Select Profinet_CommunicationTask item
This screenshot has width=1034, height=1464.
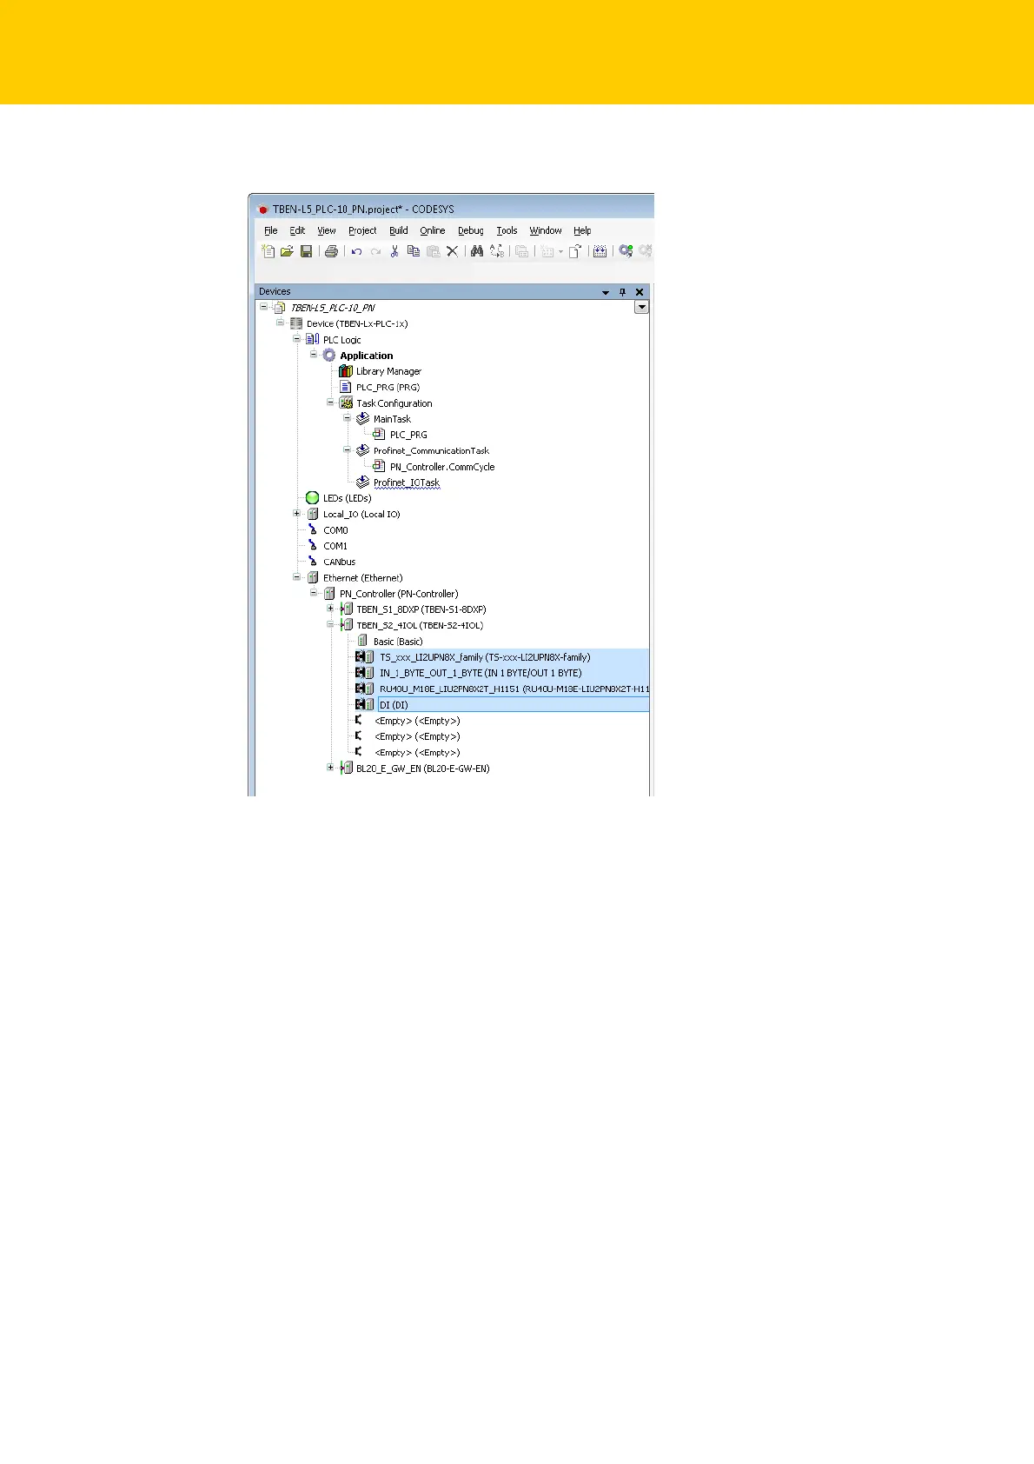pyautogui.click(x=431, y=450)
